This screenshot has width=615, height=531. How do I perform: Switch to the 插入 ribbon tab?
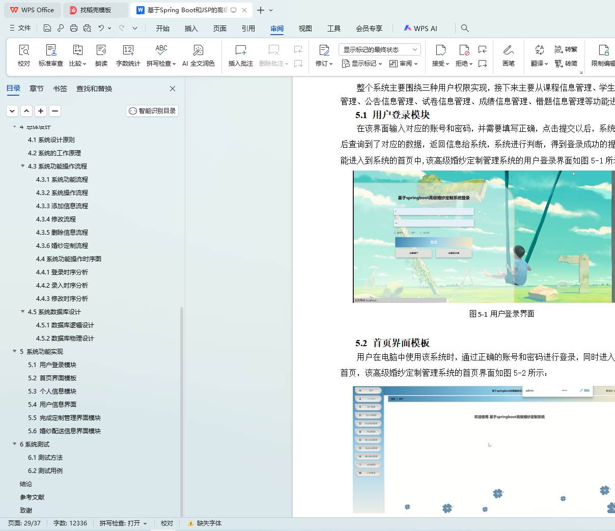tap(191, 29)
